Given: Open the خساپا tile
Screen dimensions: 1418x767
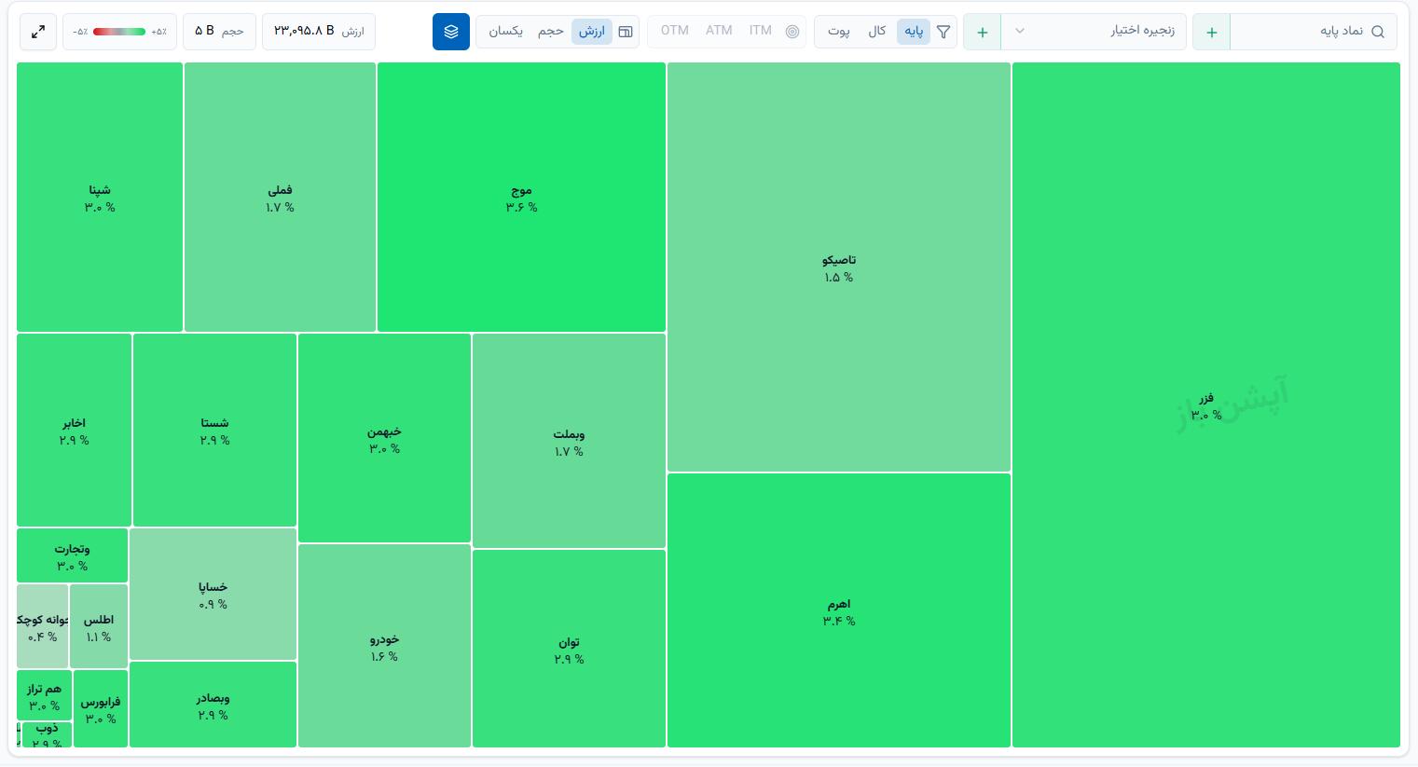Looking at the screenshot, I should (x=213, y=595).
